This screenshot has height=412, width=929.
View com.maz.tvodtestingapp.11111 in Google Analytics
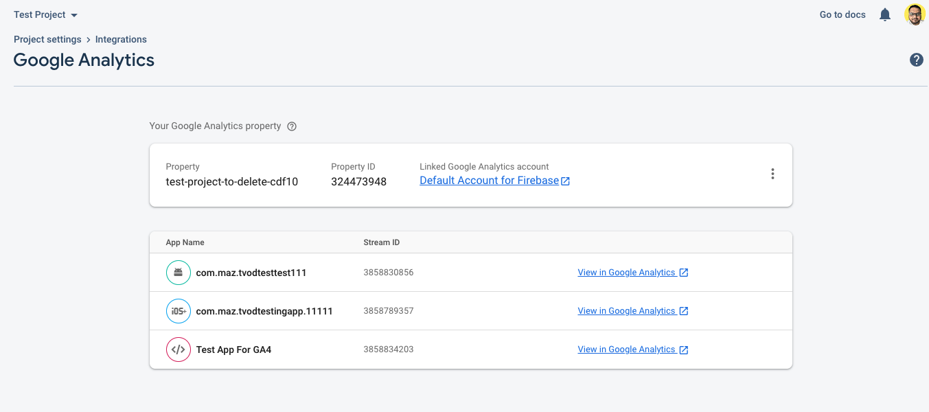tap(626, 311)
